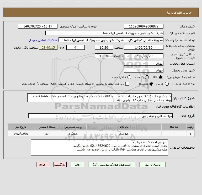The image size is (202, 195).
Task: Click the تاریخ نیاز column header
Action: [21, 127]
